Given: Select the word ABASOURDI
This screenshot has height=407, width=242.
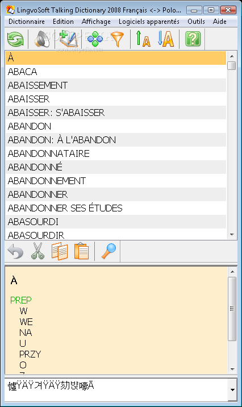Looking at the screenshot, I should 116,222.
